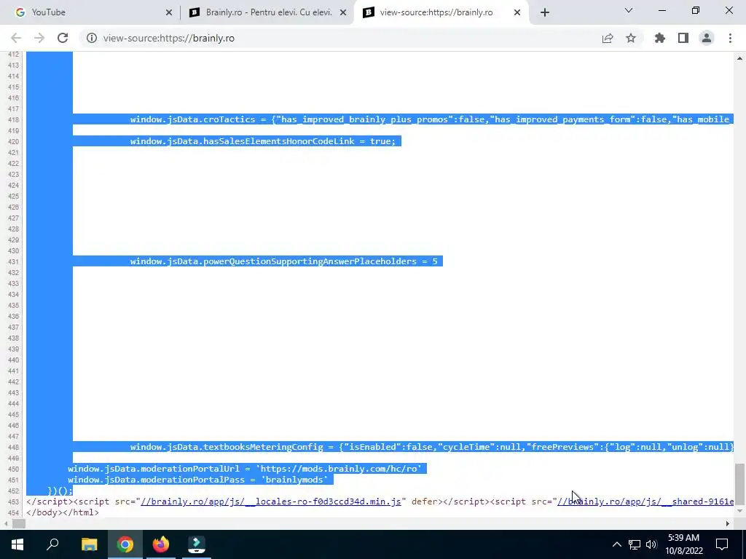Screen dimensions: 746x559
Task: Click the hasSalesElementsHonorCodeLink line
Action: pos(263,141)
